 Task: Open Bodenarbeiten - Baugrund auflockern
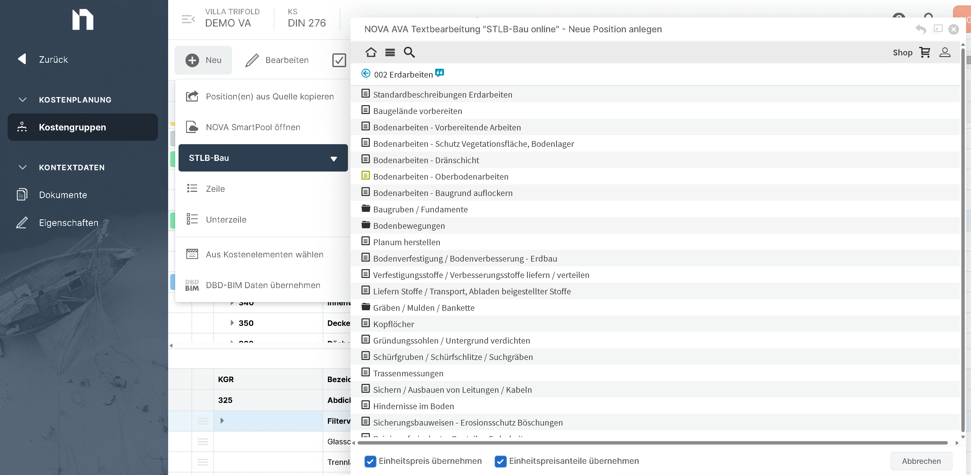442,193
